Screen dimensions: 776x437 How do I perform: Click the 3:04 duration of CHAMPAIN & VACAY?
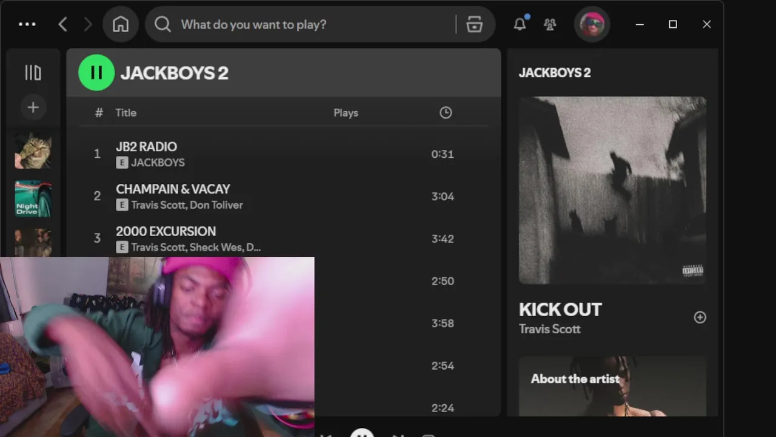click(x=443, y=197)
